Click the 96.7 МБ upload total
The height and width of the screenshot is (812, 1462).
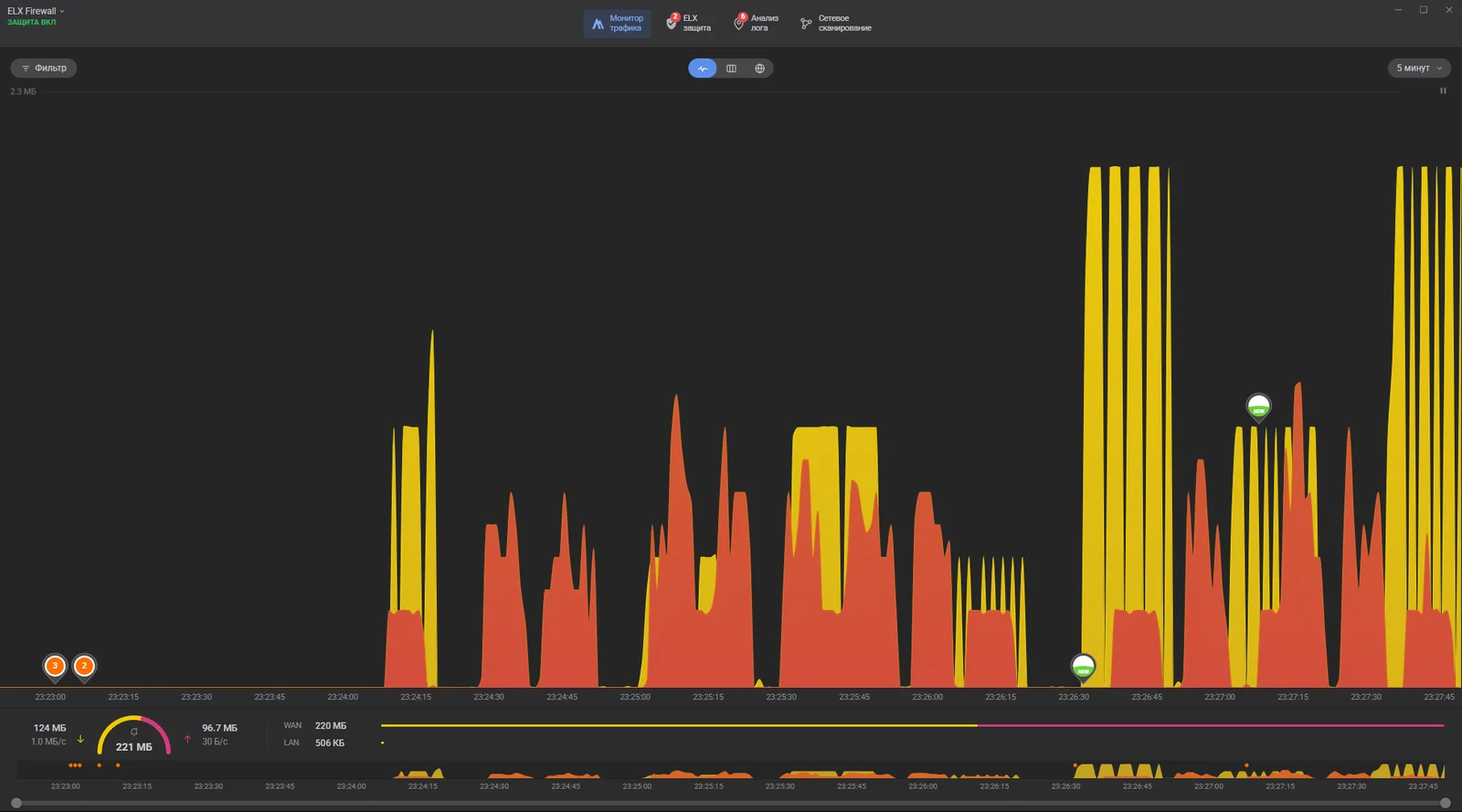point(219,728)
